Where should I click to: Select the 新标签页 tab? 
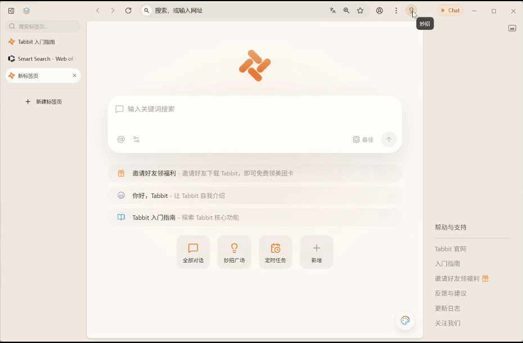coord(43,76)
